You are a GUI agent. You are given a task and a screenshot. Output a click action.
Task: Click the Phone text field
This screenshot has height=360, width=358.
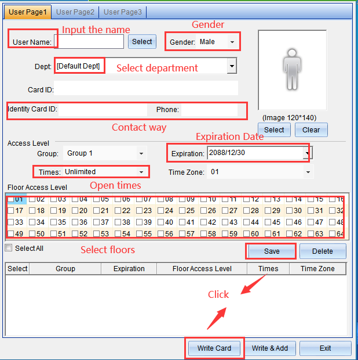pos(209,109)
